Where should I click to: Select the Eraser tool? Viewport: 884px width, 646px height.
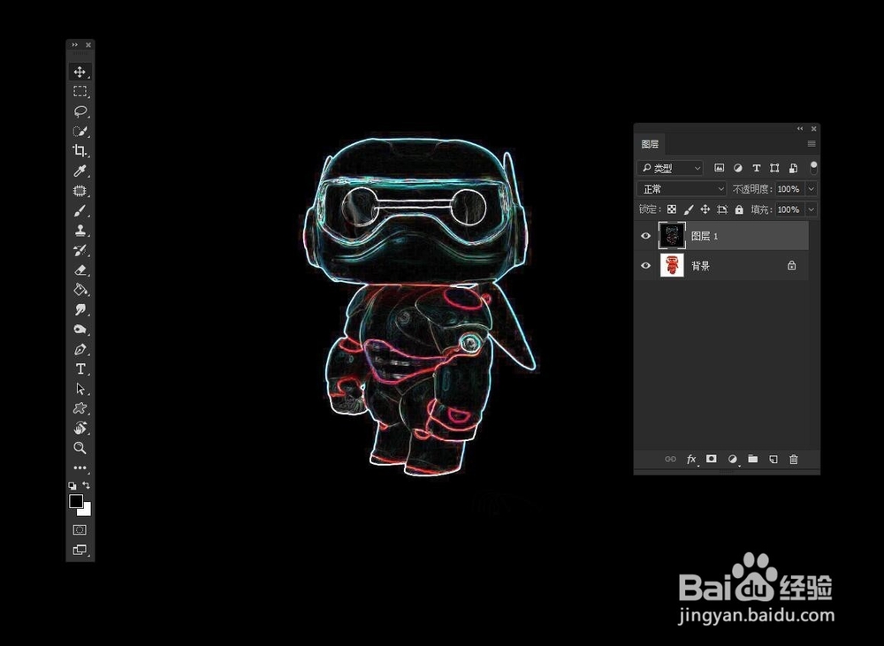[80, 270]
